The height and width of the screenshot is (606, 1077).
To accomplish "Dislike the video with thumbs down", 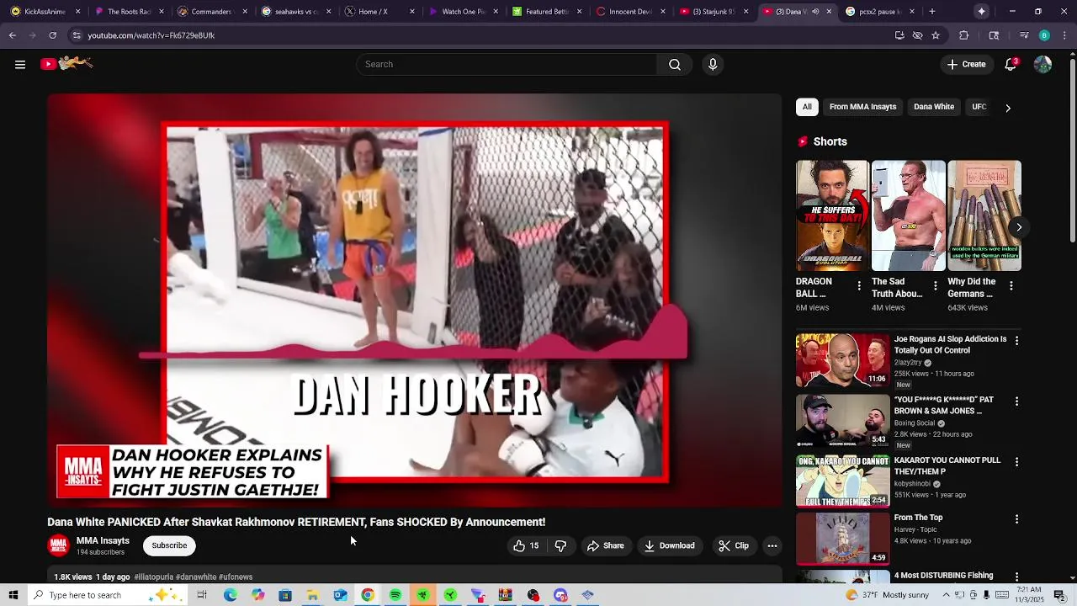I will pos(560,545).
